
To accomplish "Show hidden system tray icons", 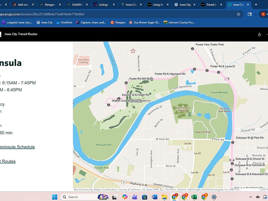I will pyautogui.click(x=250, y=197).
